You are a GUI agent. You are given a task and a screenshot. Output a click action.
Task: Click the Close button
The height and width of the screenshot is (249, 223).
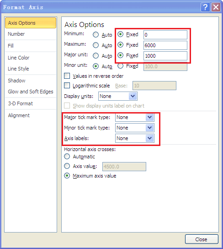[x=202, y=239]
